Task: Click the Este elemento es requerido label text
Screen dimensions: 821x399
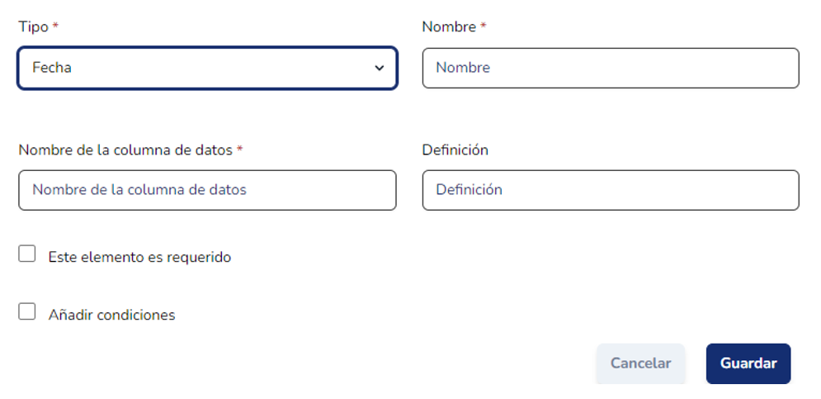Action: 139,257
